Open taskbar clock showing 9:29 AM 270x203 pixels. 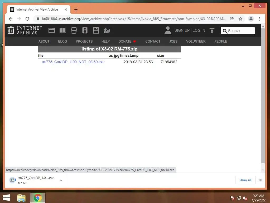click(258, 198)
